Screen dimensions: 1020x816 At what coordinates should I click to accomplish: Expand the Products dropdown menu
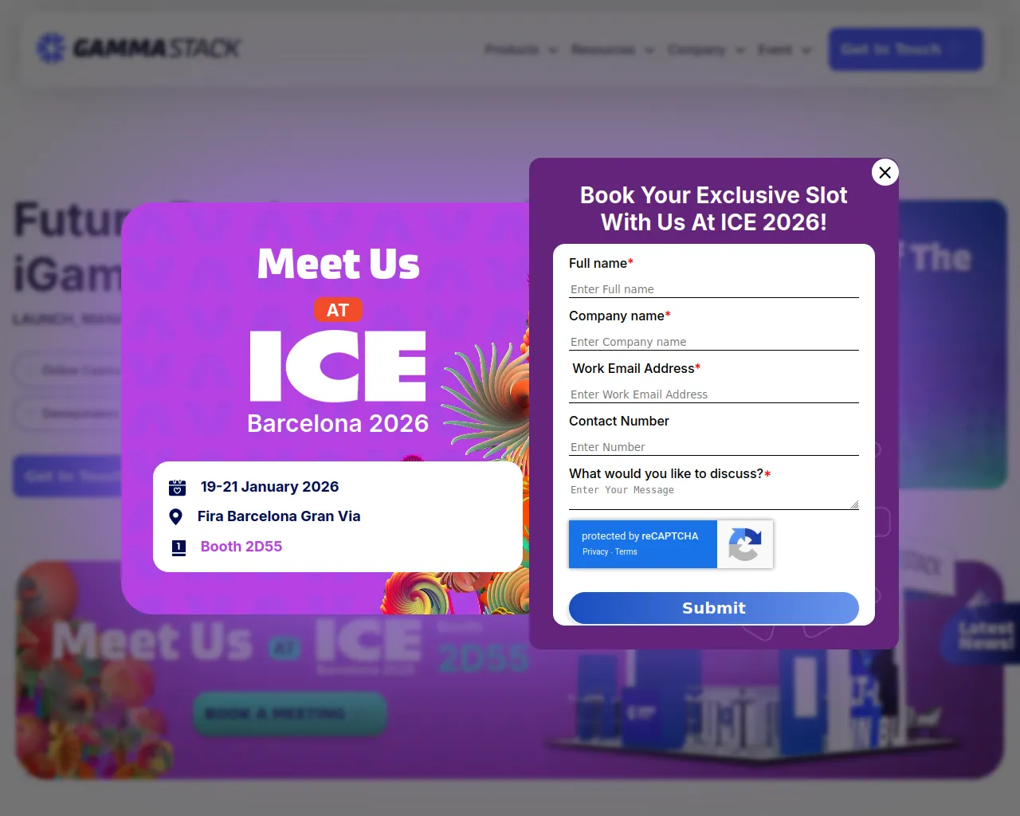click(x=521, y=49)
